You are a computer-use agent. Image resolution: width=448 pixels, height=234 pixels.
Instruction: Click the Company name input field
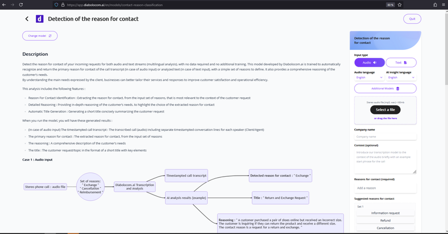coord(385,137)
